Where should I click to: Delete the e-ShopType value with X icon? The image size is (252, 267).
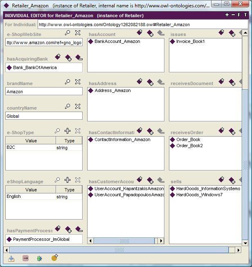[x=78, y=131]
